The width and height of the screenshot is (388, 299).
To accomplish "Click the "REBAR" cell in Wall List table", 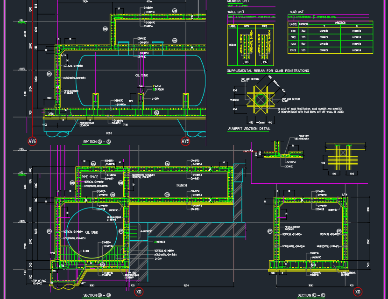I will click(233, 45).
